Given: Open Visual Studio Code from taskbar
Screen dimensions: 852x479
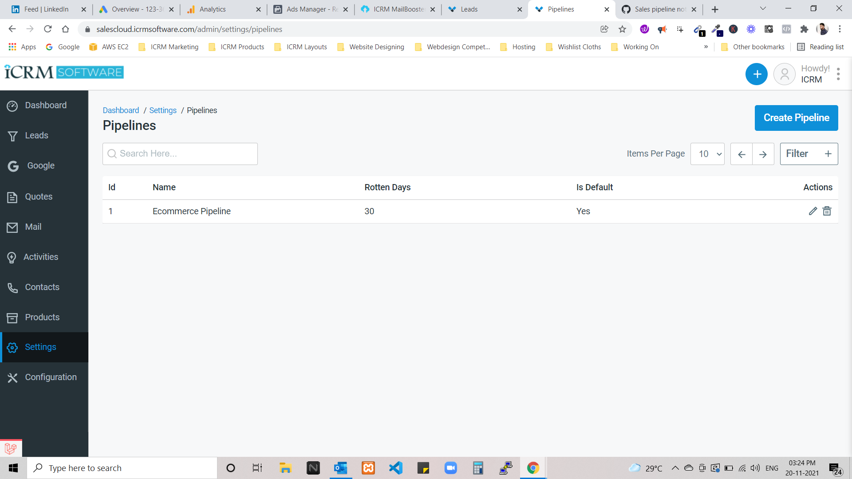Looking at the screenshot, I should [x=395, y=467].
